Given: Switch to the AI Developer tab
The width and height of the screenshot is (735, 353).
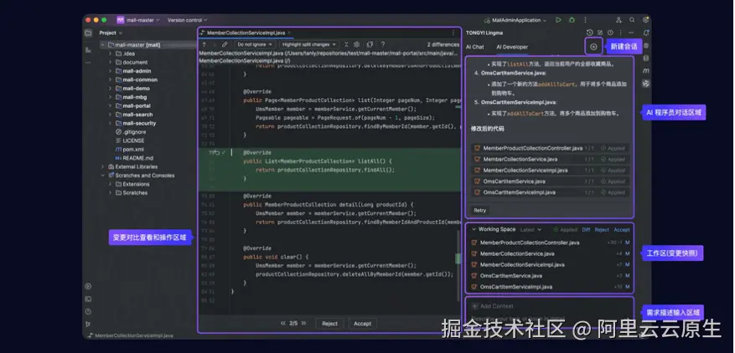Looking at the screenshot, I should coord(512,47).
